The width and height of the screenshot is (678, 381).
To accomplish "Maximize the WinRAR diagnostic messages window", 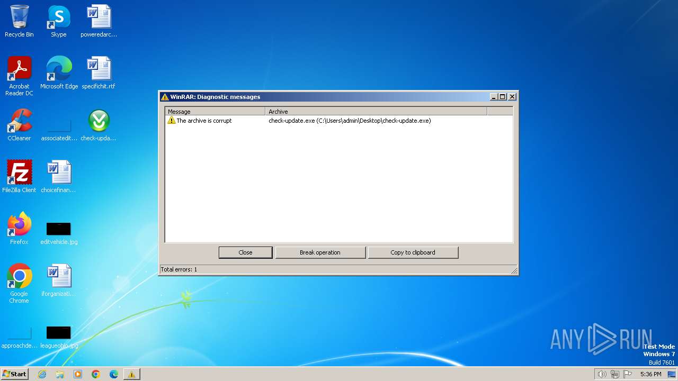I will click(x=503, y=97).
